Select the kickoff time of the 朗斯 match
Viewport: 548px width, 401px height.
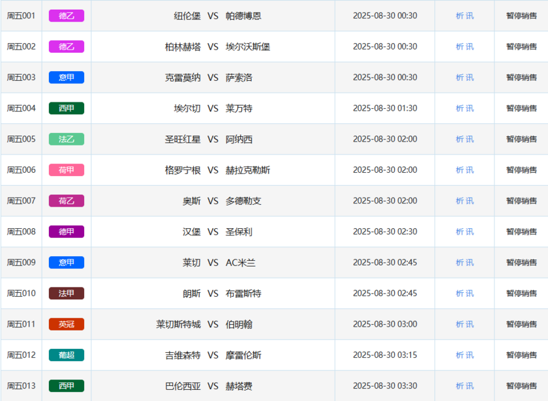click(x=385, y=293)
